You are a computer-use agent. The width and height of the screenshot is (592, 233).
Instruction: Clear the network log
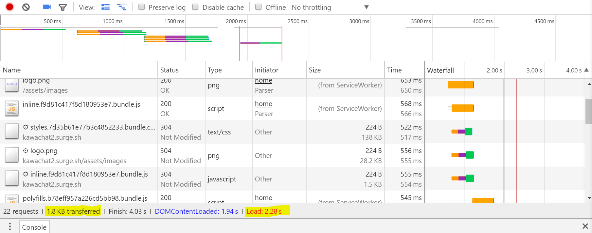pos(26,7)
